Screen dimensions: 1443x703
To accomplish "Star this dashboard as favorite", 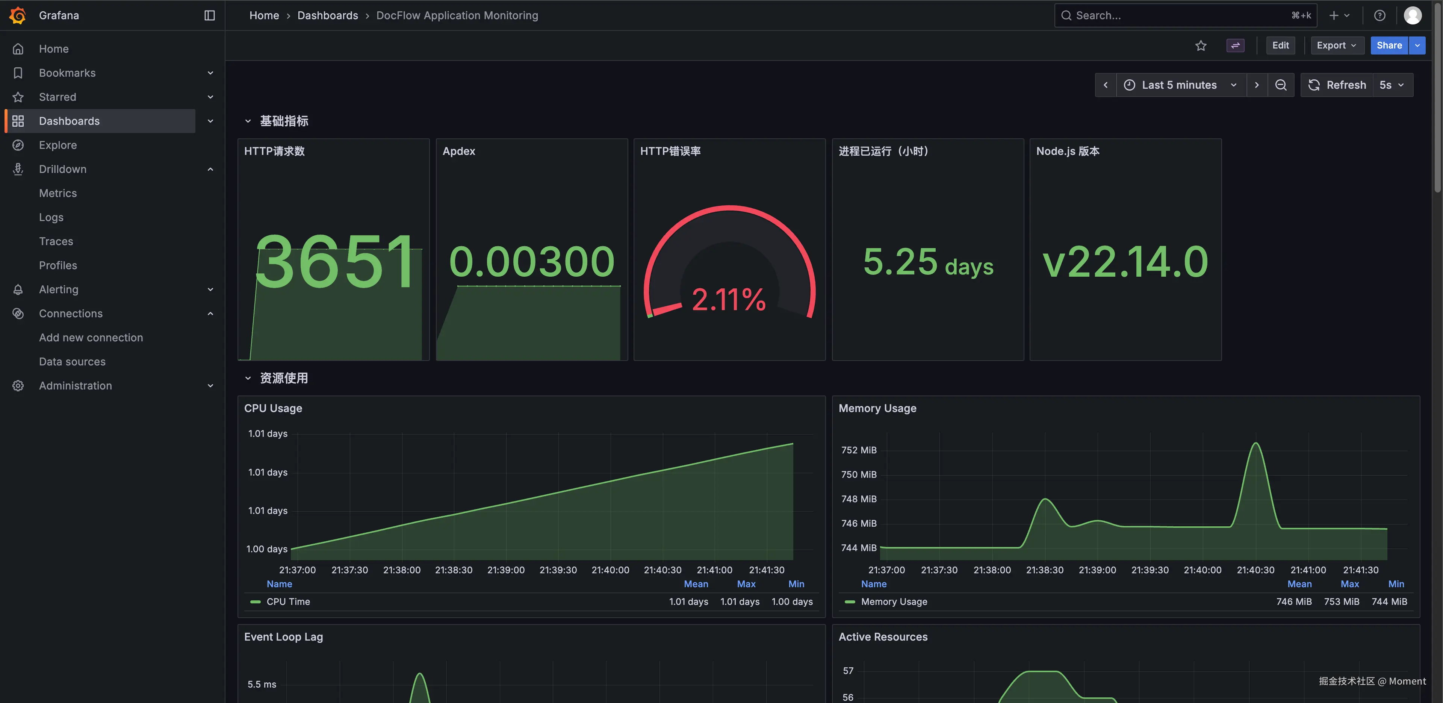I will click(x=1201, y=45).
